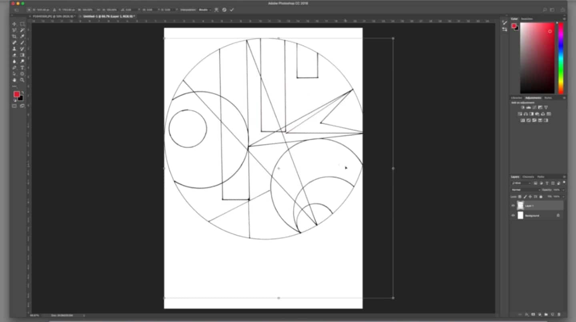This screenshot has height=322, width=576.
Task: Hide the Background layer
Action: pyautogui.click(x=513, y=215)
